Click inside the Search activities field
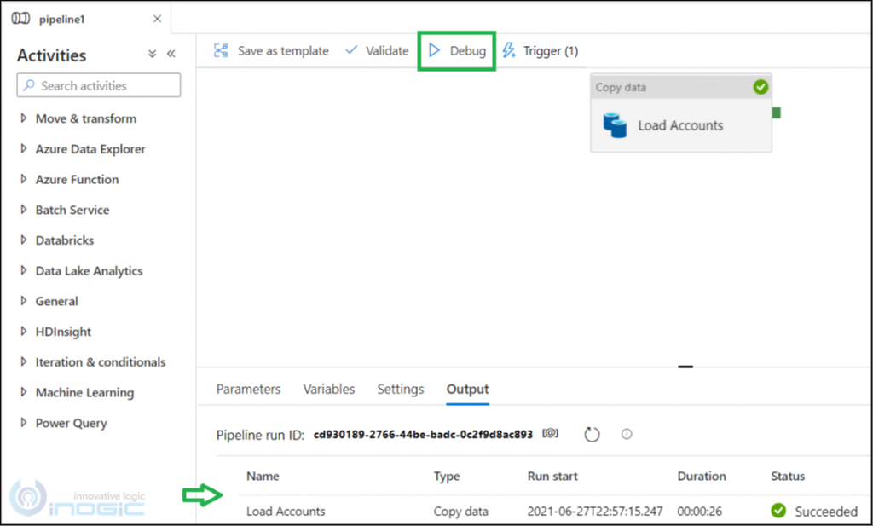 [98, 85]
